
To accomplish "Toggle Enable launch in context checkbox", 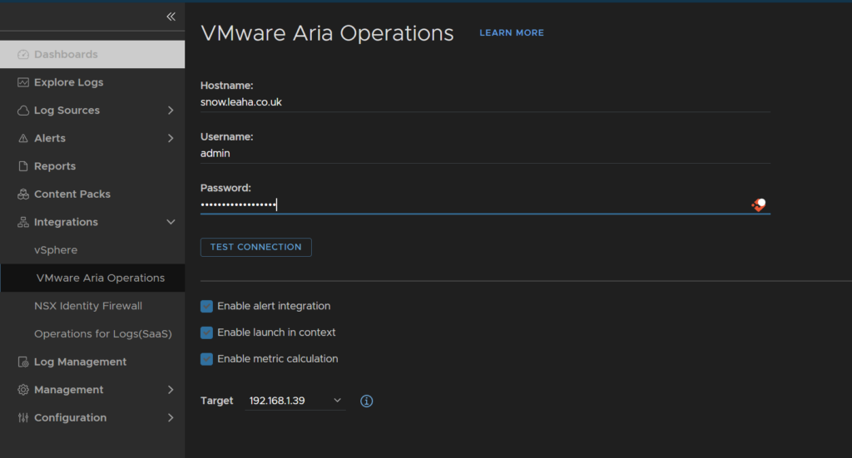I will (206, 332).
